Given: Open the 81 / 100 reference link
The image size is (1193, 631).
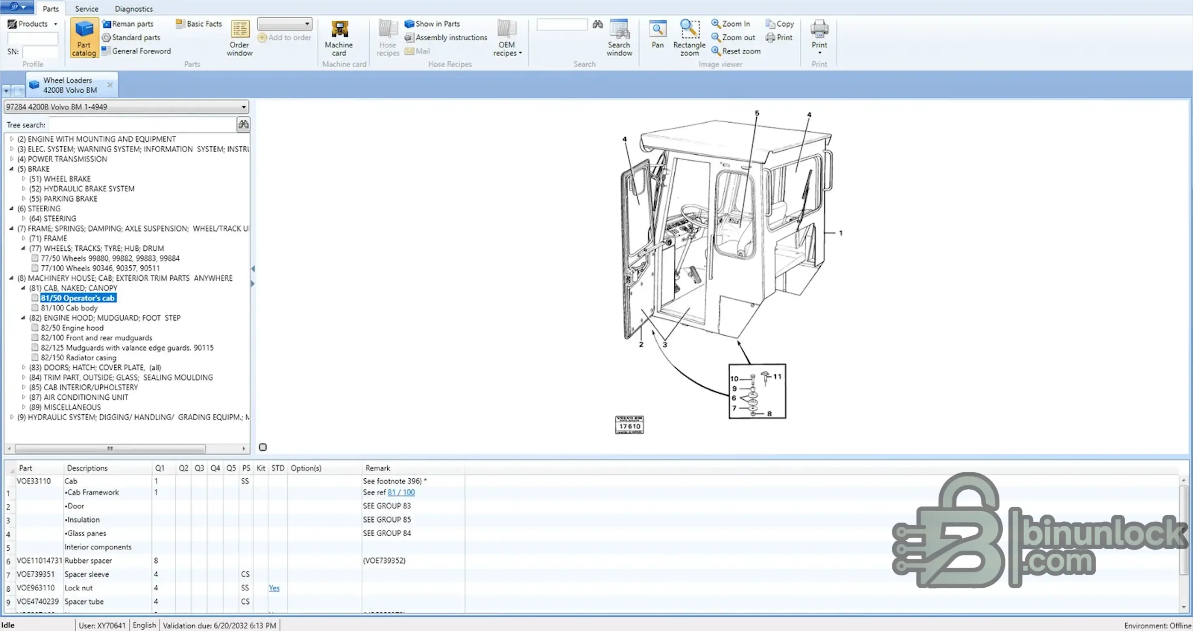Looking at the screenshot, I should [401, 492].
